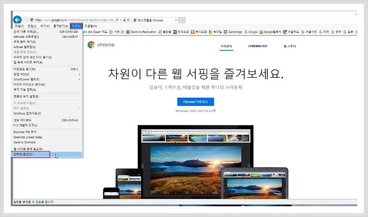
Task: Open the Google웹분석 bookmark
Action: point(270,32)
